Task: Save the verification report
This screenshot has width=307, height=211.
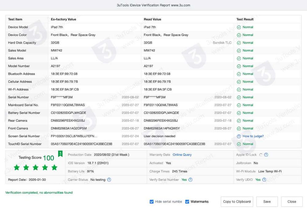Action: click(x=267, y=202)
